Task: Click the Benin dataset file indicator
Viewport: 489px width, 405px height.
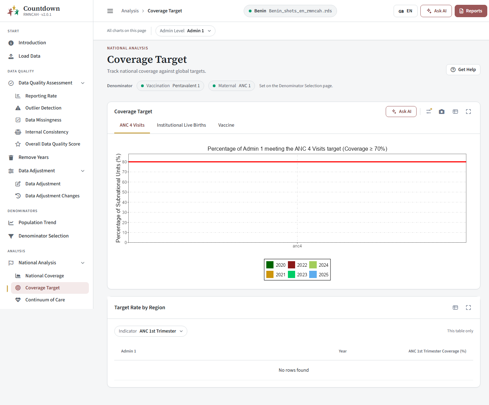Action: click(x=290, y=11)
